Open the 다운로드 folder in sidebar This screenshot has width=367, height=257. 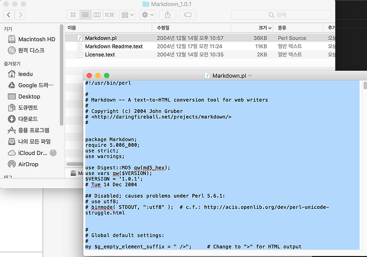pyautogui.click(x=23, y=119)
